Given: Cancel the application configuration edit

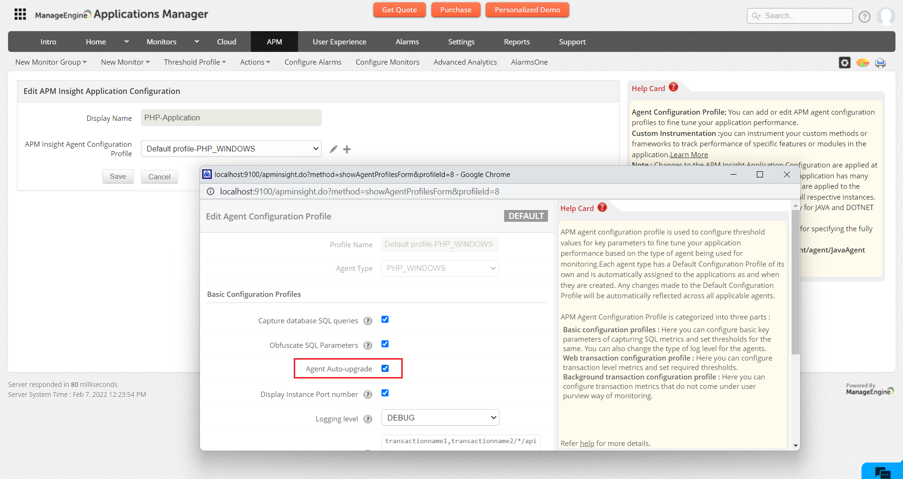Looking at the screenshot, I should click(x=159, y=176).
